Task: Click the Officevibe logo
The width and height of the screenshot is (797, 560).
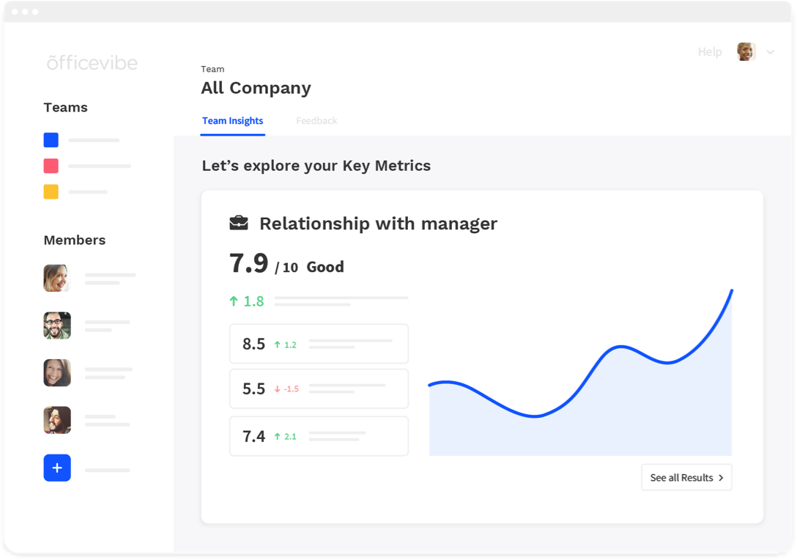Action: 92,62
